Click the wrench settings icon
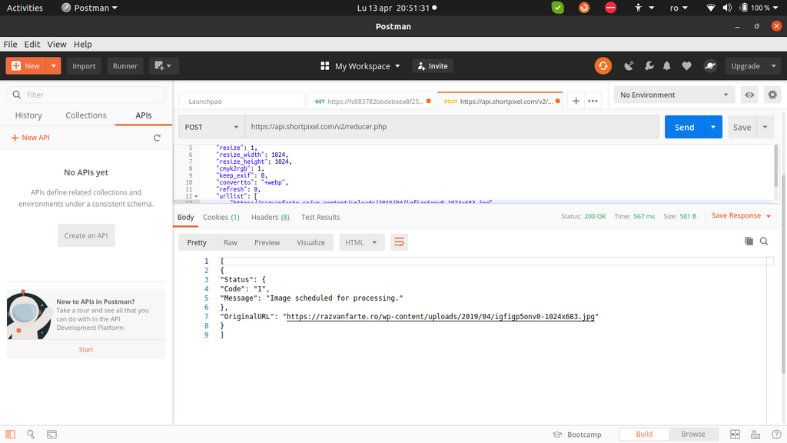The height and width of the screenshot is (443, 787). 648,66
